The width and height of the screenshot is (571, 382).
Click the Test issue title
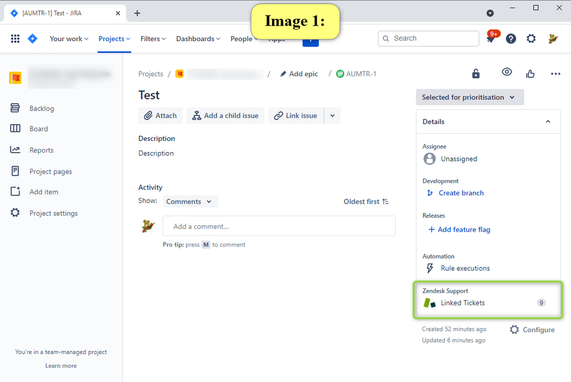tap(149, 95)
